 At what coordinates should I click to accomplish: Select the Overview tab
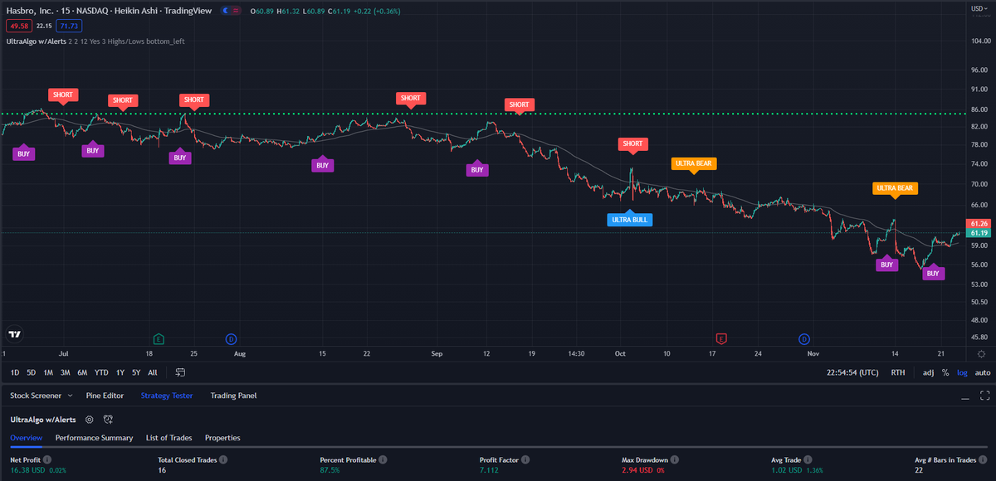26,437
